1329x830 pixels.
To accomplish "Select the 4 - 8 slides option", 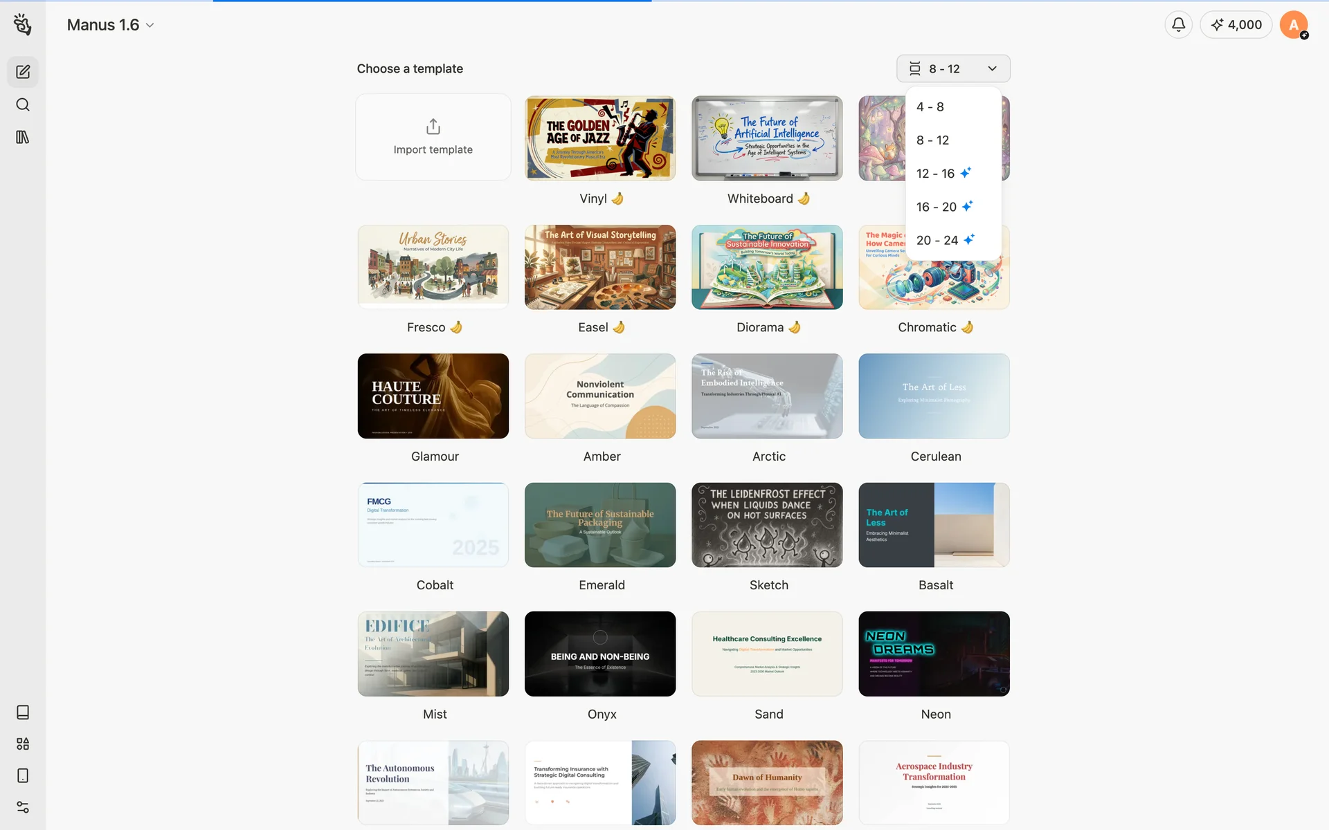I will point(930,107).
